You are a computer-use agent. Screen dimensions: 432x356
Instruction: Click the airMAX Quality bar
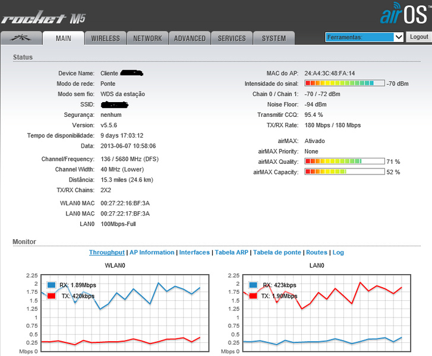click(345, 161)
